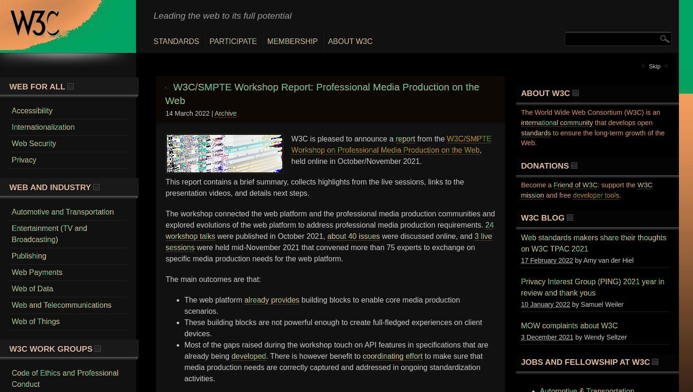Open the Internationalization link
The height and width of the screenshot is (392, 693).
tap(43, 127)
